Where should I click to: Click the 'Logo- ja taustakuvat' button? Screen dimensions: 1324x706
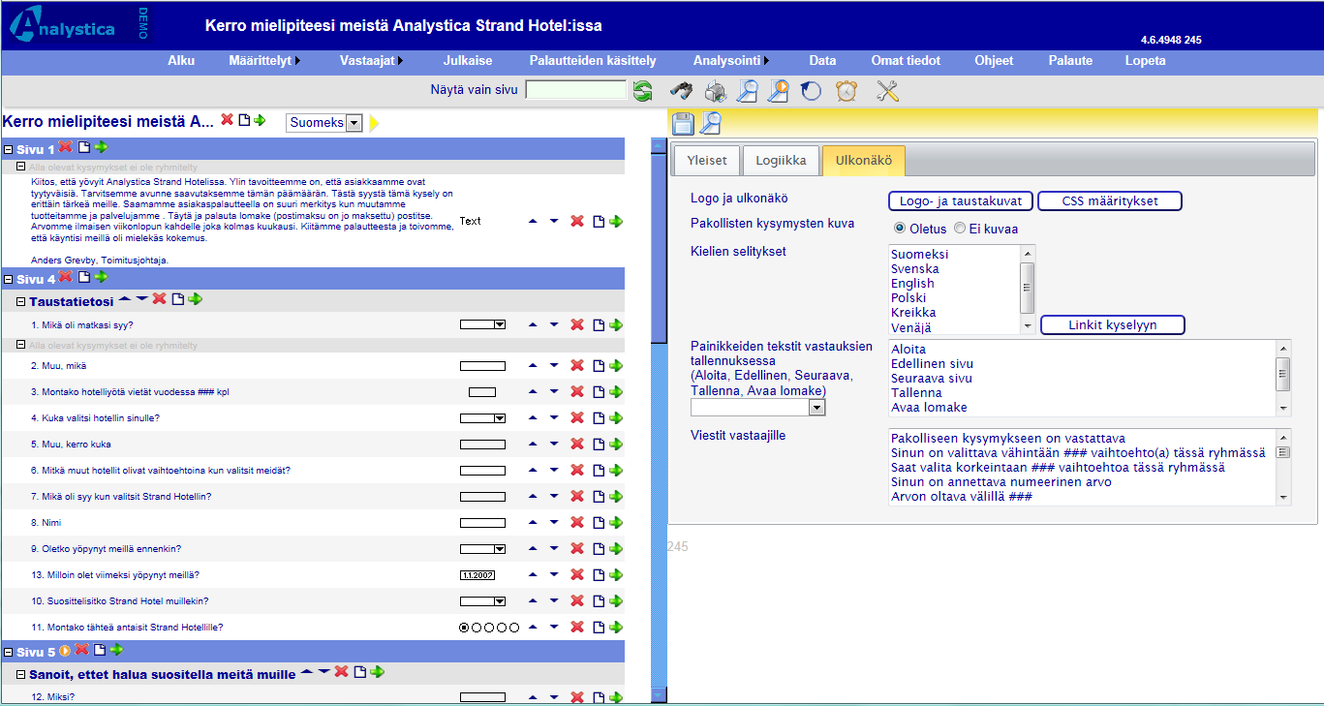click(961, 201)
